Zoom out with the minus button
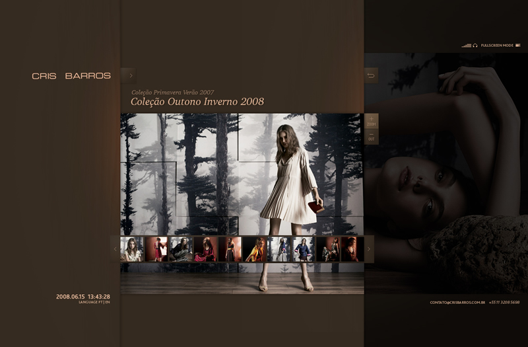The height and width of the screenshot is (347, 528). [371, 137]
